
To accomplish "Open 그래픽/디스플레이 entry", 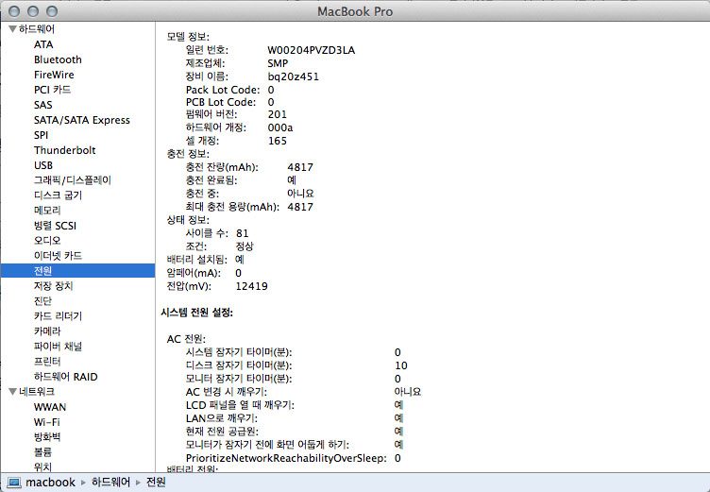I will 73,180.
